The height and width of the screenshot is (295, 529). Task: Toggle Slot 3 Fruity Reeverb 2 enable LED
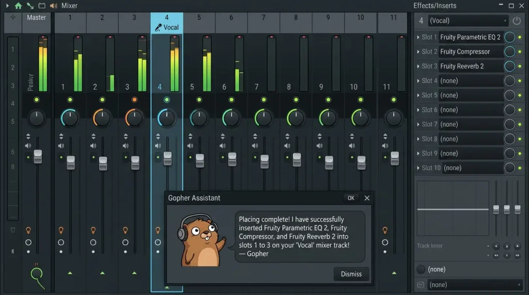coord(520,67)
